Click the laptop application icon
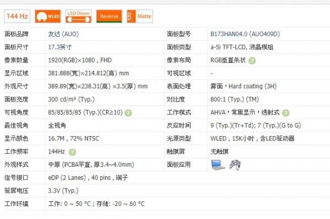 click(218, 165)
